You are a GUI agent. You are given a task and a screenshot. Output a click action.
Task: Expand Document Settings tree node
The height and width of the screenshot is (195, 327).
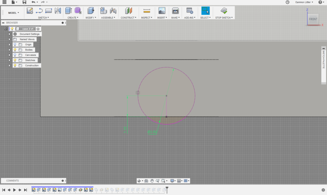coord(9,34)
